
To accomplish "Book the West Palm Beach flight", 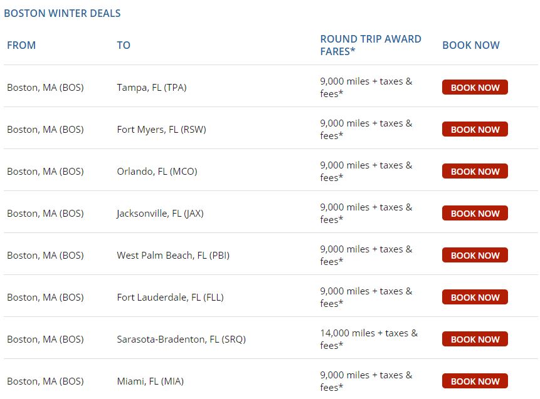I will [475, 256].
